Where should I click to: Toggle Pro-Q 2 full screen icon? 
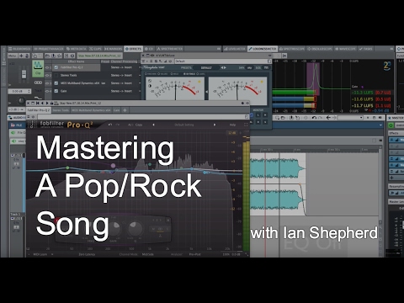click(246, 125)
